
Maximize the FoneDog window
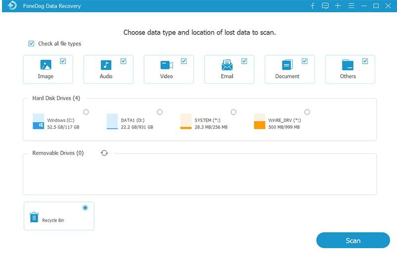[376, 5]
